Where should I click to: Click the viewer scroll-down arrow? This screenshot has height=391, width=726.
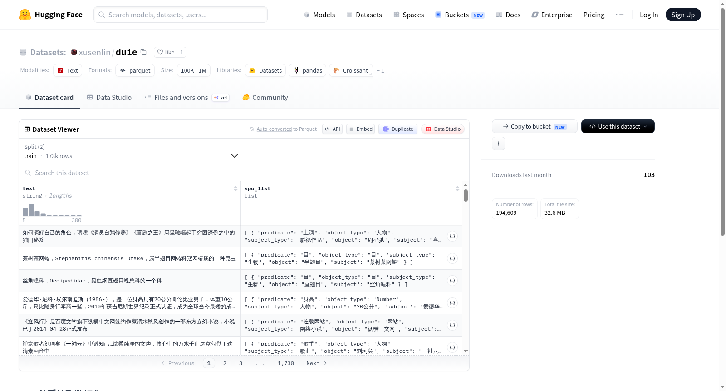point(466,351)
